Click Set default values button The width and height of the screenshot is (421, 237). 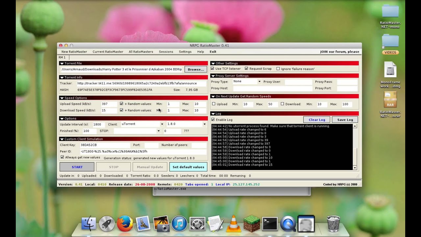[188, 167]
